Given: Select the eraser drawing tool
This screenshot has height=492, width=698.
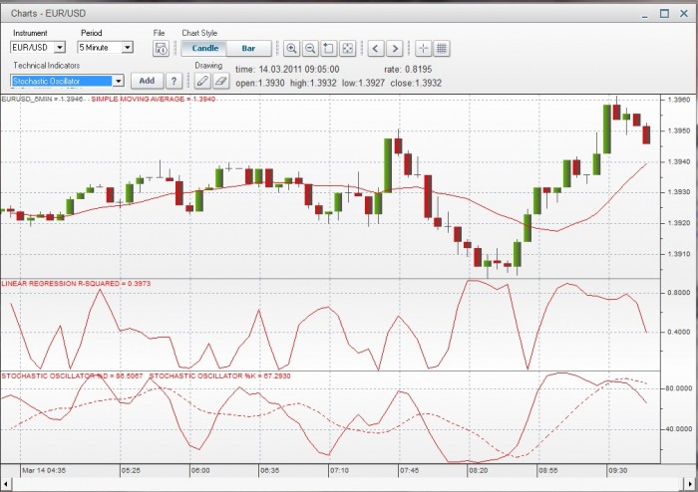Looking at the screenshot, I should coord(221,81).
